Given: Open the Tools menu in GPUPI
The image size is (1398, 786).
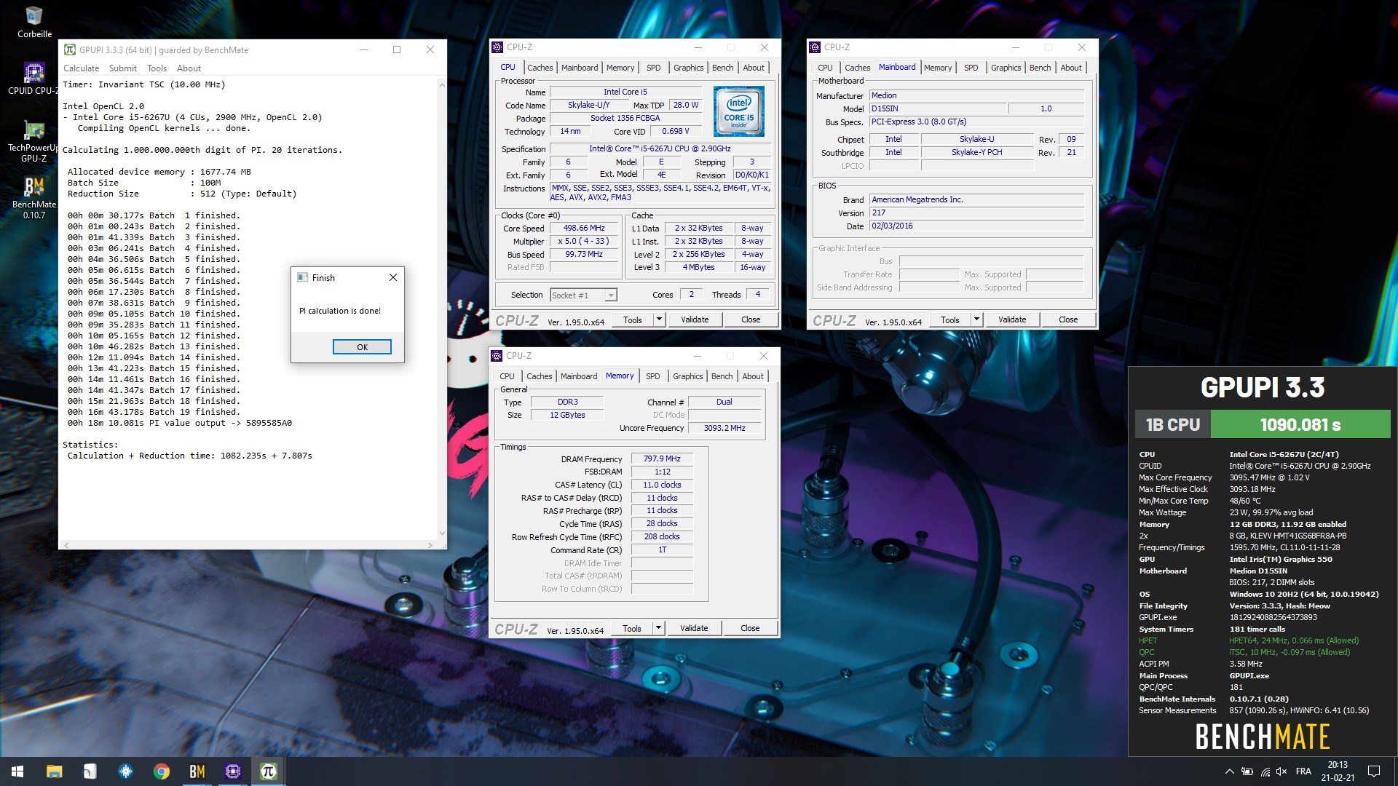Looking at the screenshot, I should pyautogui.click(x=157, y=68).
